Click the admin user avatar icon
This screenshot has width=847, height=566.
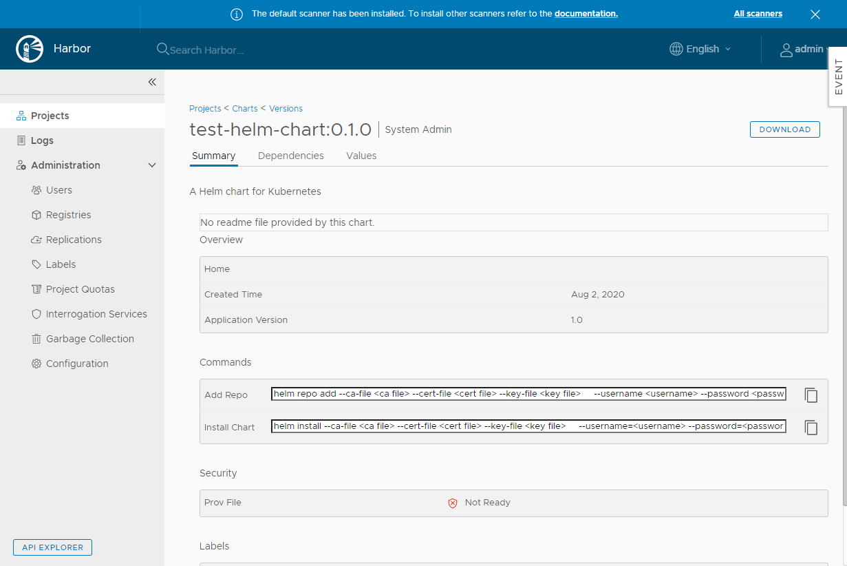tap(786, 50)
